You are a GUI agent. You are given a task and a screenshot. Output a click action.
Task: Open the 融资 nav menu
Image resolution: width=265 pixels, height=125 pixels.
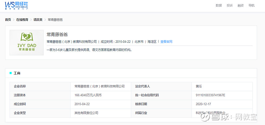pos(240,5)
